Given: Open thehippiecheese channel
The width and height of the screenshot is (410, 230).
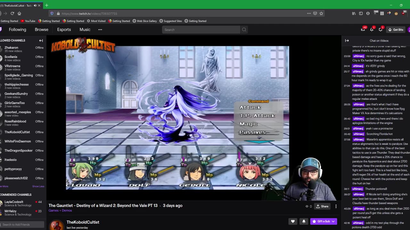Looking at the screenshot, I should [x=22, y=86].
